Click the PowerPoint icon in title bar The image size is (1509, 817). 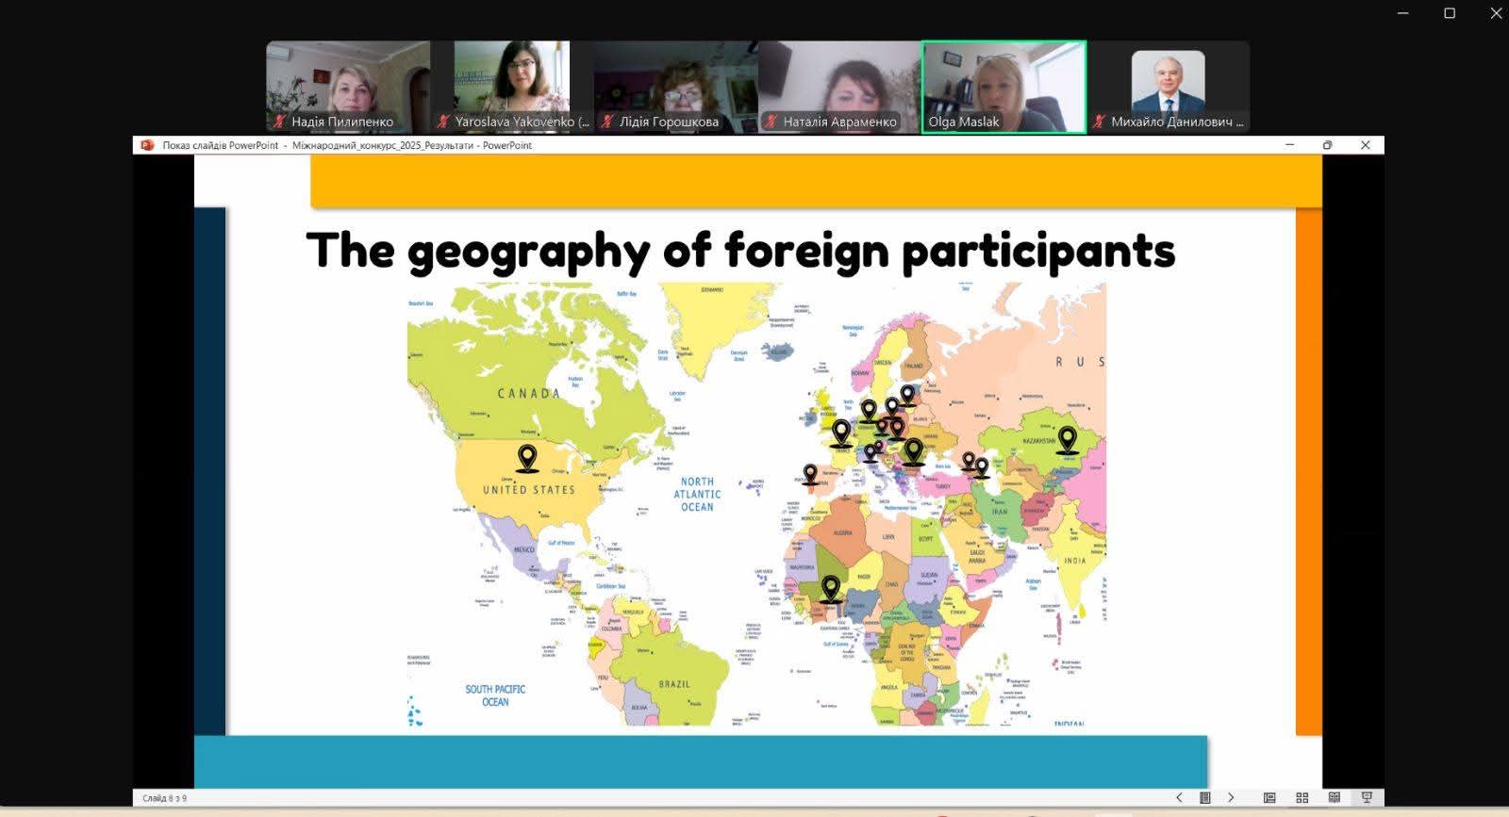[146, 145]
